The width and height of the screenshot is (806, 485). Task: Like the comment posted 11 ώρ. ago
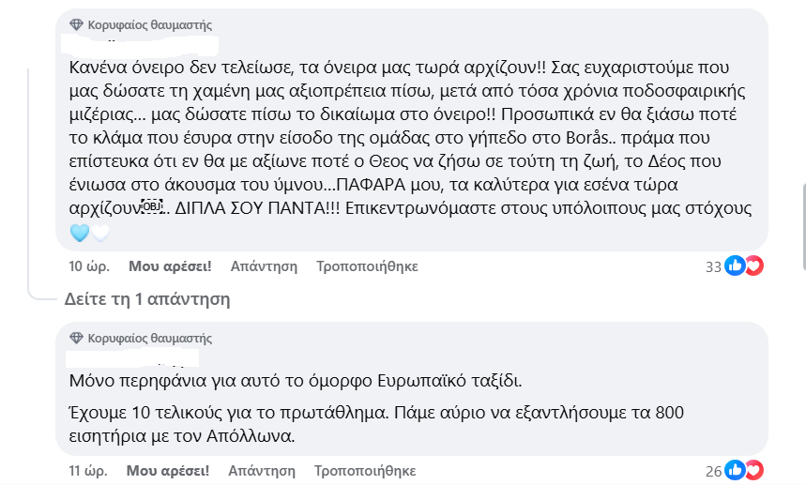click(x=168, y=471)
